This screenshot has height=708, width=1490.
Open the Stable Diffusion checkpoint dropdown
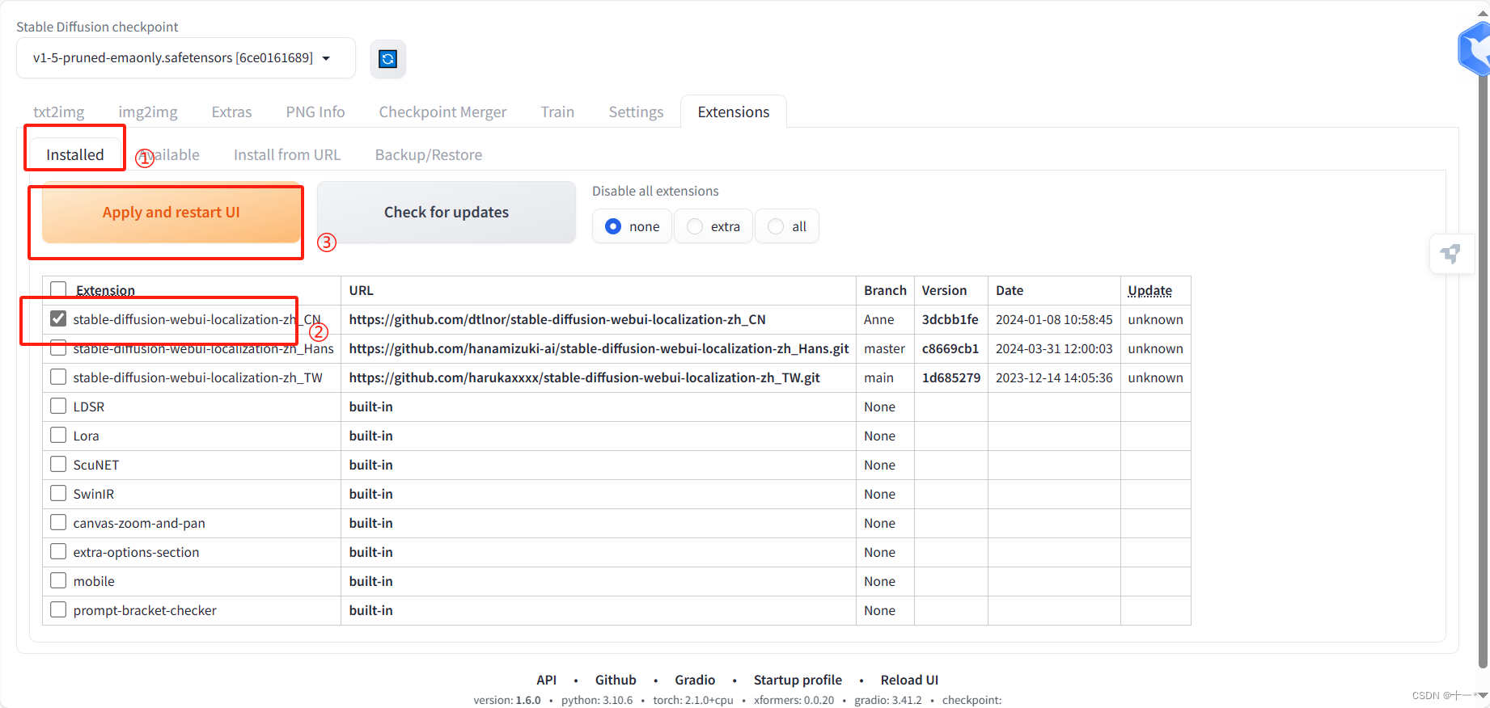(185, 58)
